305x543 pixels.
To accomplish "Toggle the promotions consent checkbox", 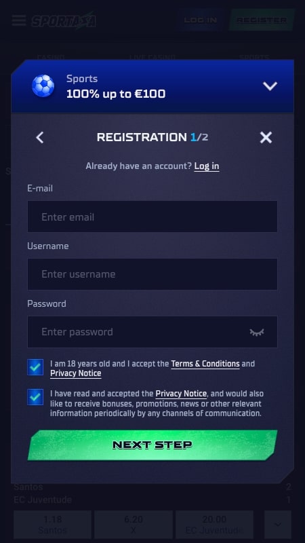I will (35, 397).
